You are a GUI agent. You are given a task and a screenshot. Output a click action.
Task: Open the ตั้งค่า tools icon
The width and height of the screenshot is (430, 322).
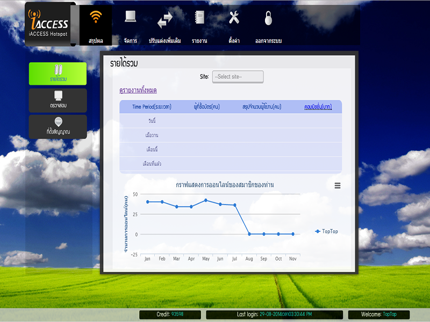(234, 17)
